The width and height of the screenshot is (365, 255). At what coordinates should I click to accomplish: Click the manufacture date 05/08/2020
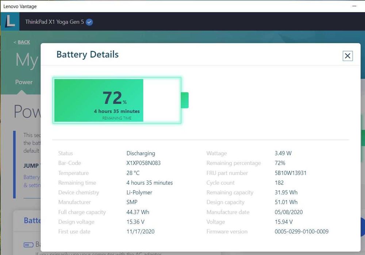pos(289,212)
